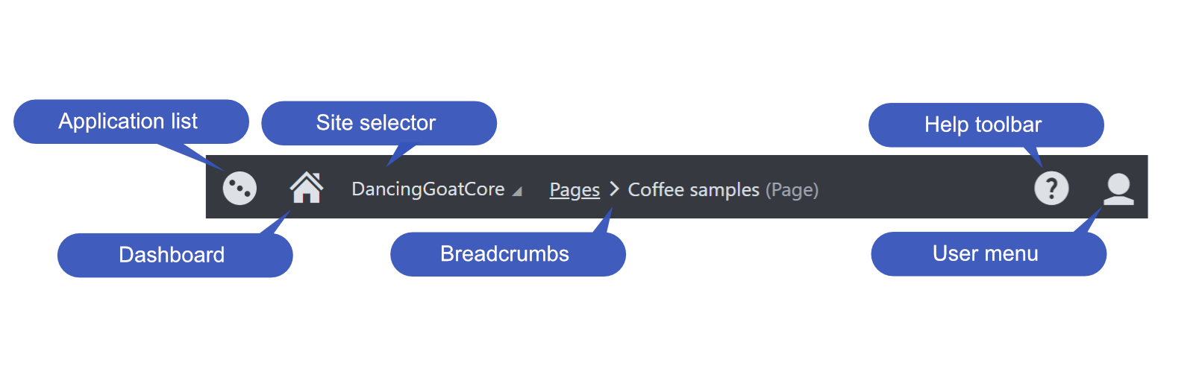This screenshot has width=1202, height=366.
Task: Click the Breadcrumbs callout label
Action: point(505,254)
